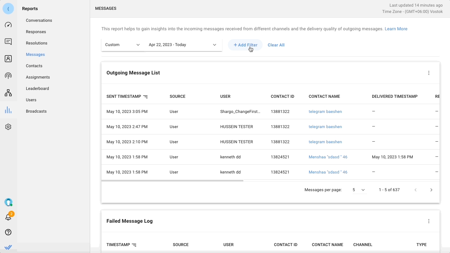450x253 pixels.
Task: Toggle sort on Sent Timestamp column
Action: tap(145, 97)
